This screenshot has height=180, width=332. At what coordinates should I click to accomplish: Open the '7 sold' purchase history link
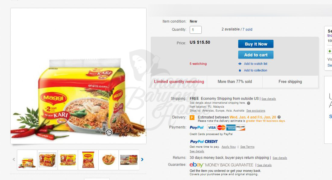pos(247,30)
